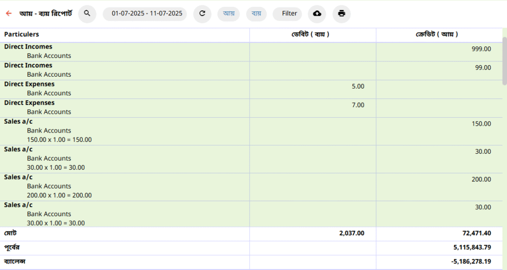This screenshot has width=507, height=270.
Task: Click the detail line 150.00 x 1.00 = 150.00
Action: pos(59,140)
